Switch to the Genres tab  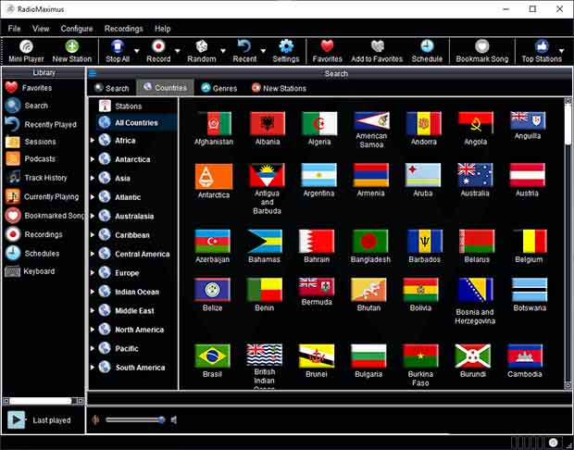click(218, 88)
